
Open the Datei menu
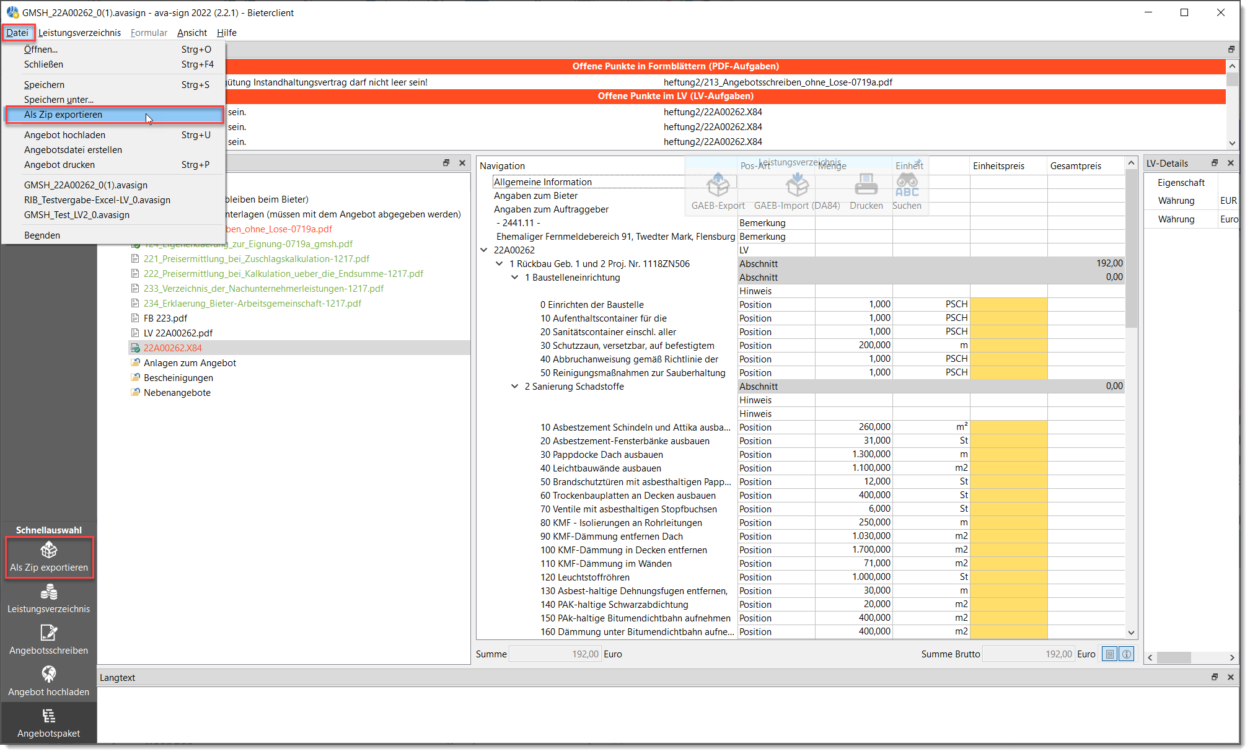pyautogui.click(x=17, y=33)
